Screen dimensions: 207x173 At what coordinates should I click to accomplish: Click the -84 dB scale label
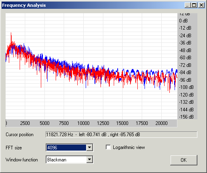click(x=185, y=72)
